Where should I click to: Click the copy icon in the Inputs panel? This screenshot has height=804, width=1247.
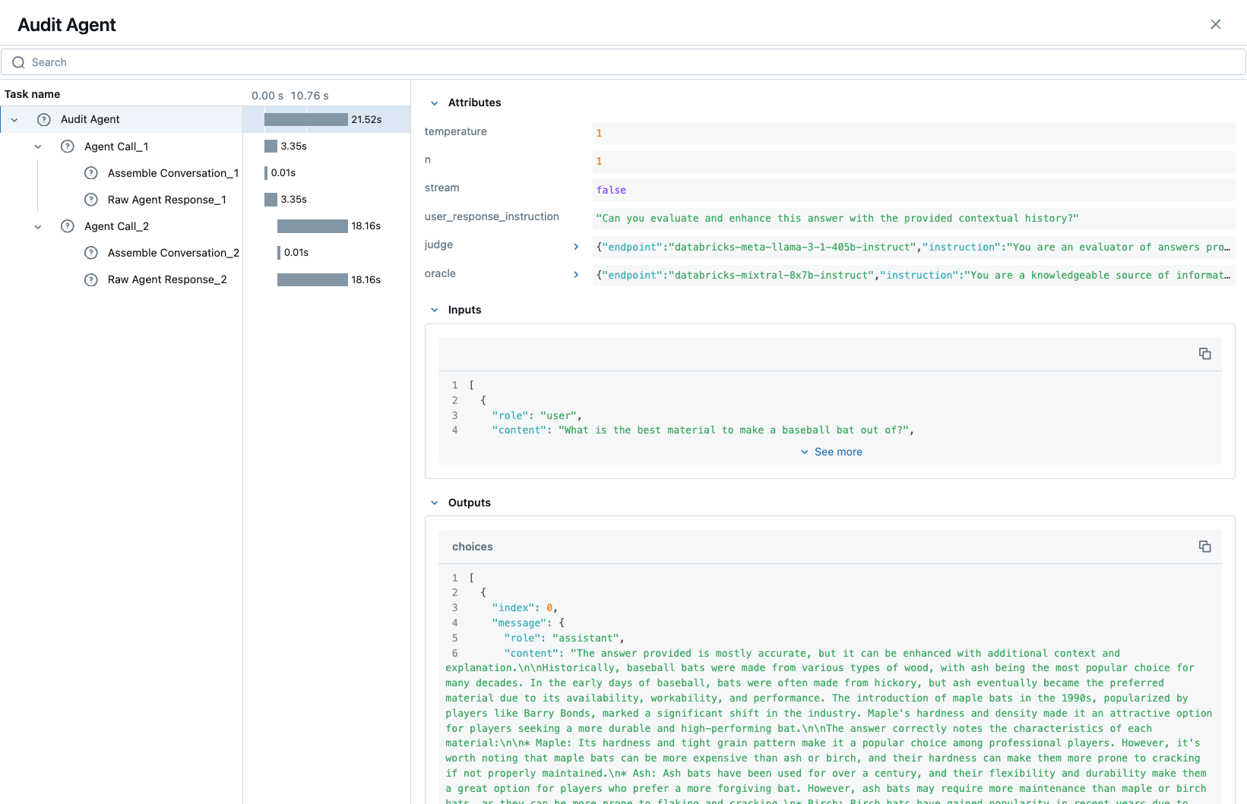pos(1205,353)
